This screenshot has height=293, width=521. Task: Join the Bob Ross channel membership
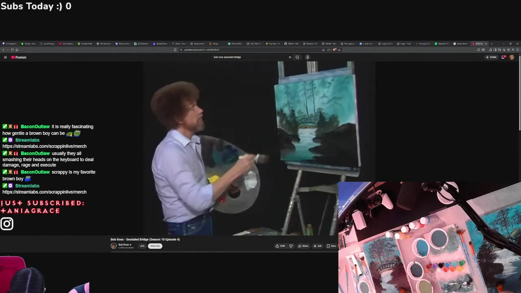click(142, 246)
